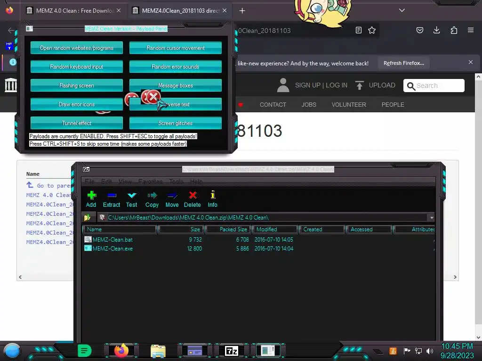Toggle Tunnel effect payload
Image resolution: width=482 pixels, height=361 pixels.
pos(77,123)
